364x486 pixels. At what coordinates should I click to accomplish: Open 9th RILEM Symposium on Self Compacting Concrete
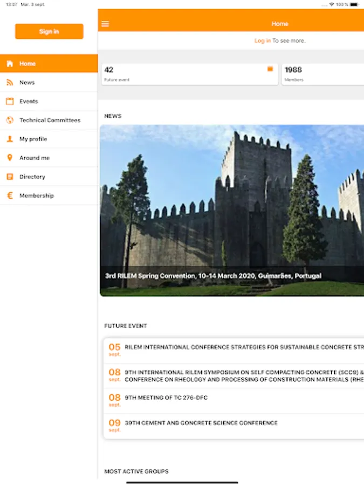click(x=233, y=375)
